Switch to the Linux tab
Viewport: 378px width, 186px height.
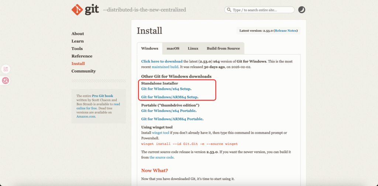(x=193, y=48)
